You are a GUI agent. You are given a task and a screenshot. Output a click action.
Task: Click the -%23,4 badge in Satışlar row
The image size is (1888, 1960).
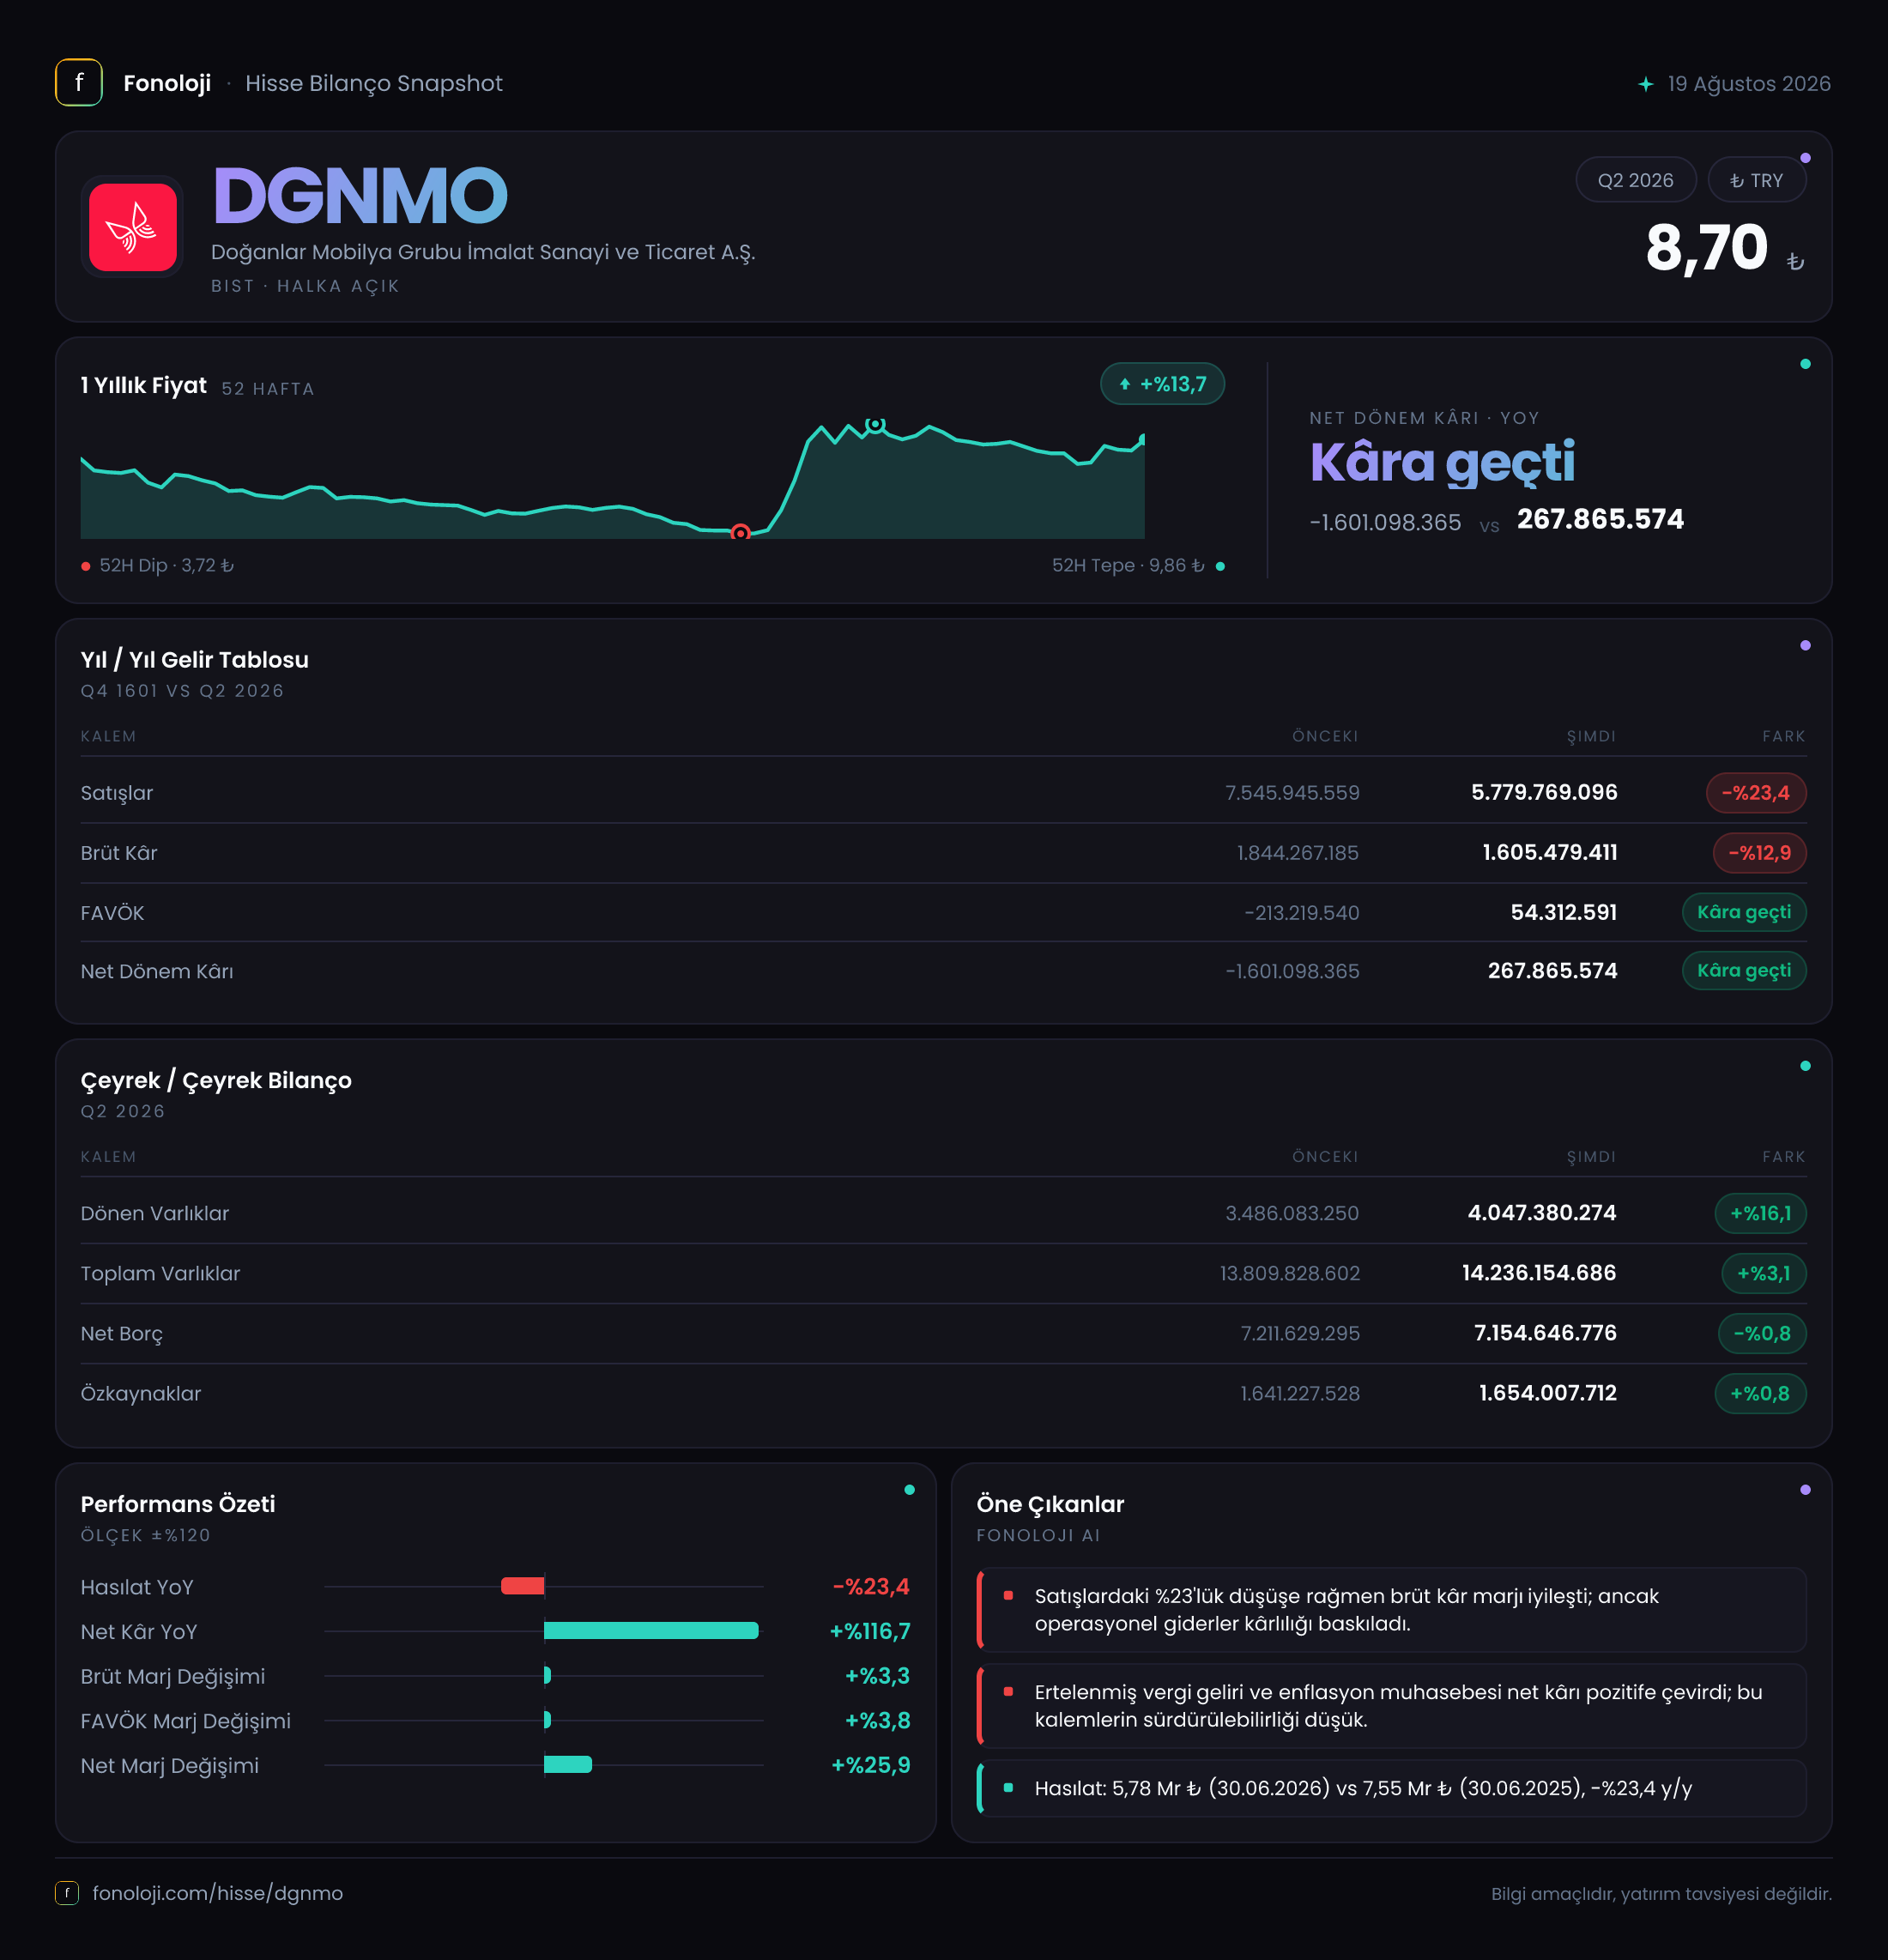[1756, 793]
